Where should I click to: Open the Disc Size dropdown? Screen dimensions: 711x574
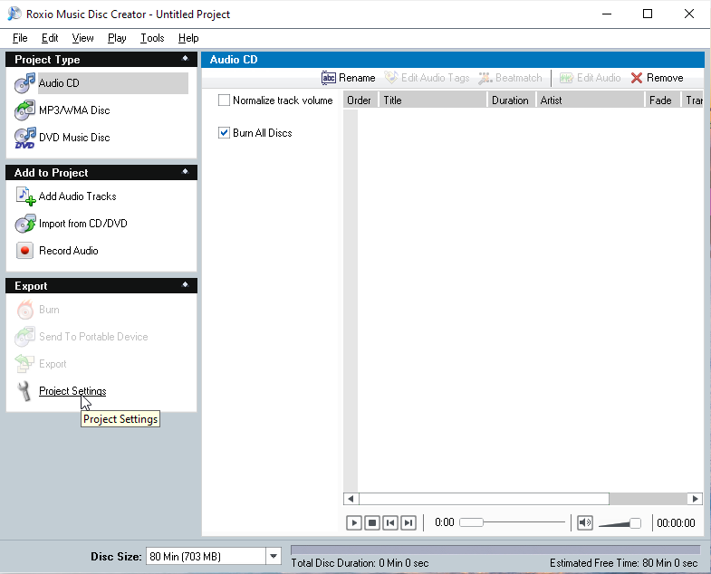click(274, 556)
